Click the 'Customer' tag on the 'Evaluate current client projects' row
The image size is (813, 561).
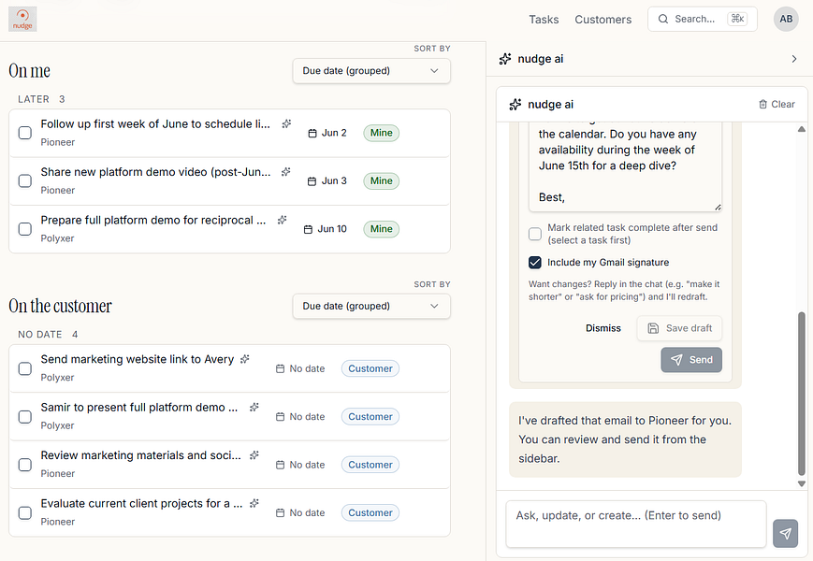370,512
